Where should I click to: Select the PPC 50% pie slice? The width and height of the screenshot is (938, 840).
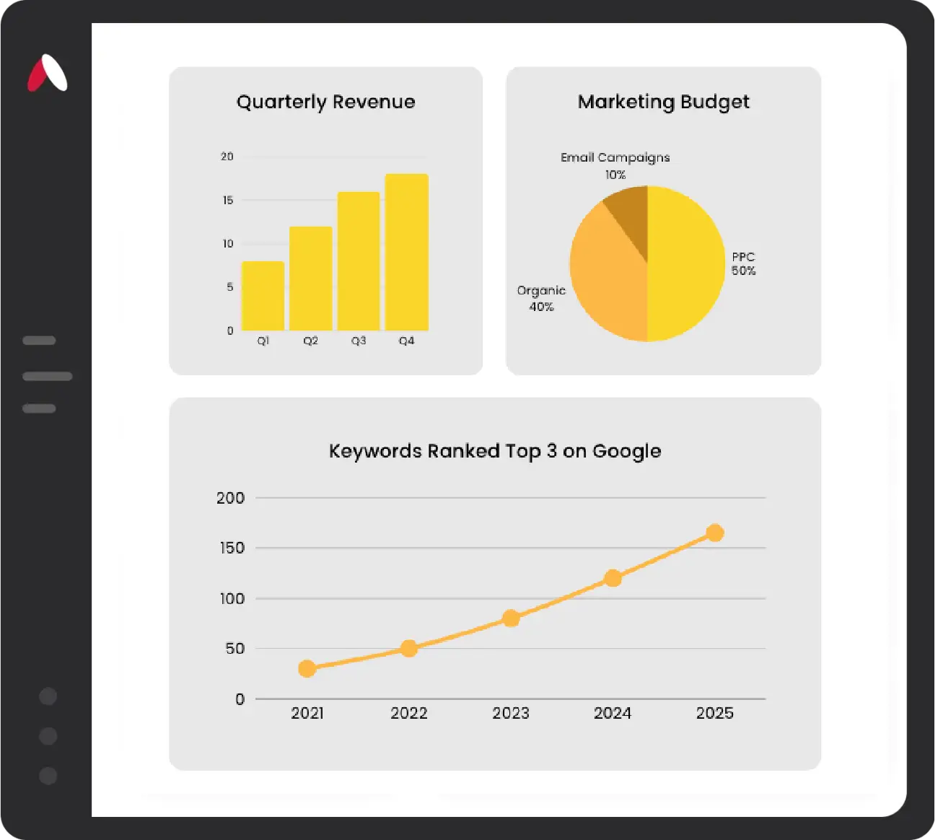pos(685,263)
